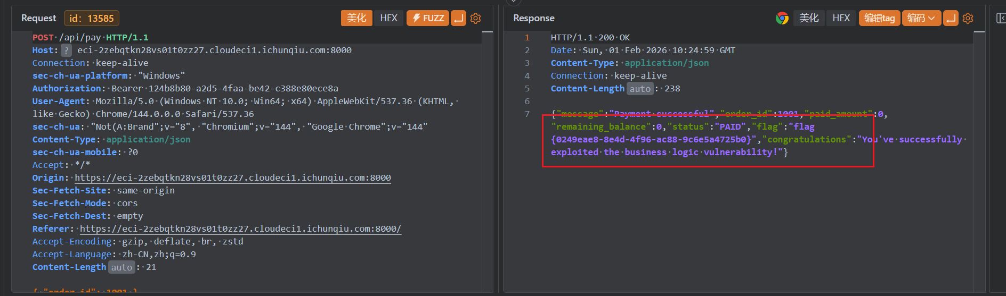Open the Referer header URL link
This screenshot has height=296, width=1006.
point(240,229)
